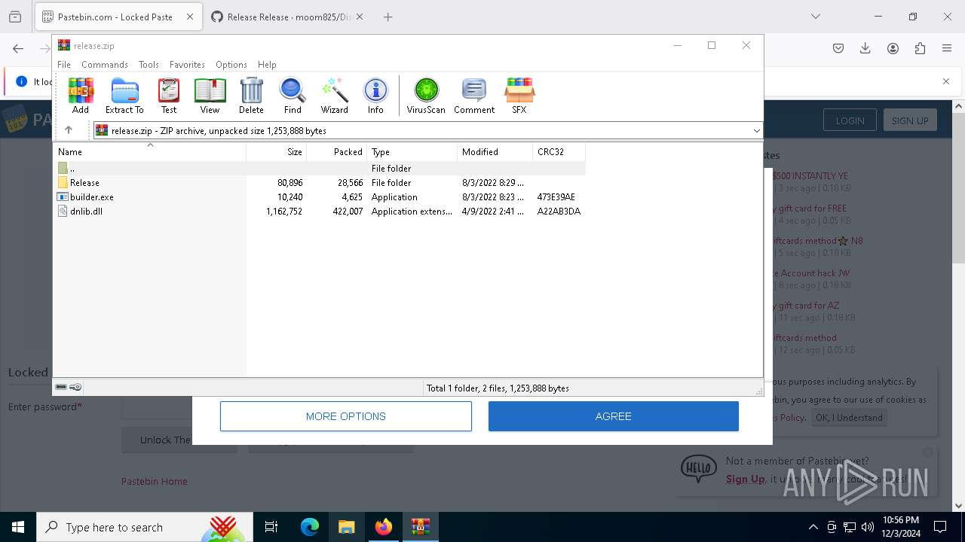Image resolution: width=965 pixels, height=542 pixels.
Task: Click the Extract To toolbar icon
Action: [124, 96]
